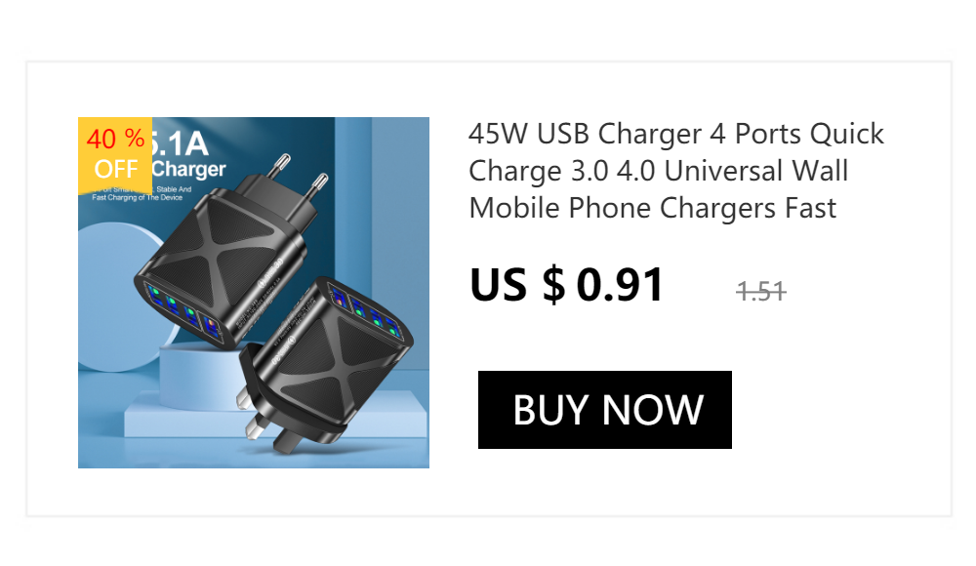The image size is (976, 566).
Task: Click the OFF text on yellow badge
Action: (x=116, y=170)
